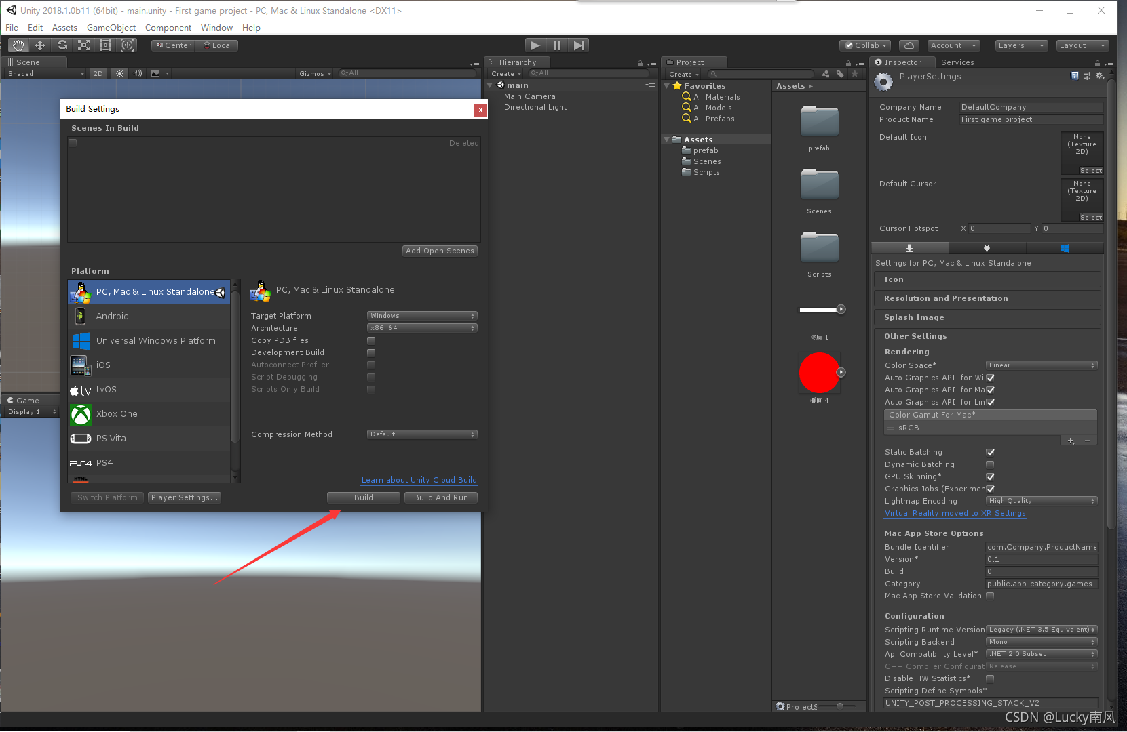1127x732 pixels.
Task: Open Virtual Reality moved to XR Settings link
Action: coord(955,513)
